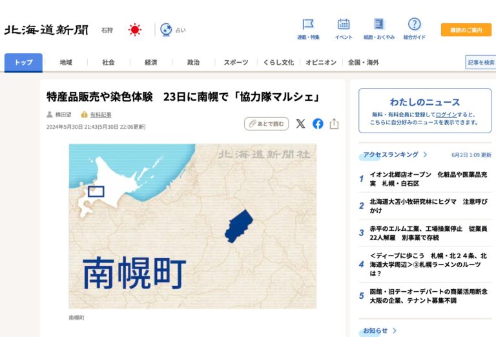
Task: Click the 購読のご案内 orange button
Action: [466, 30]
